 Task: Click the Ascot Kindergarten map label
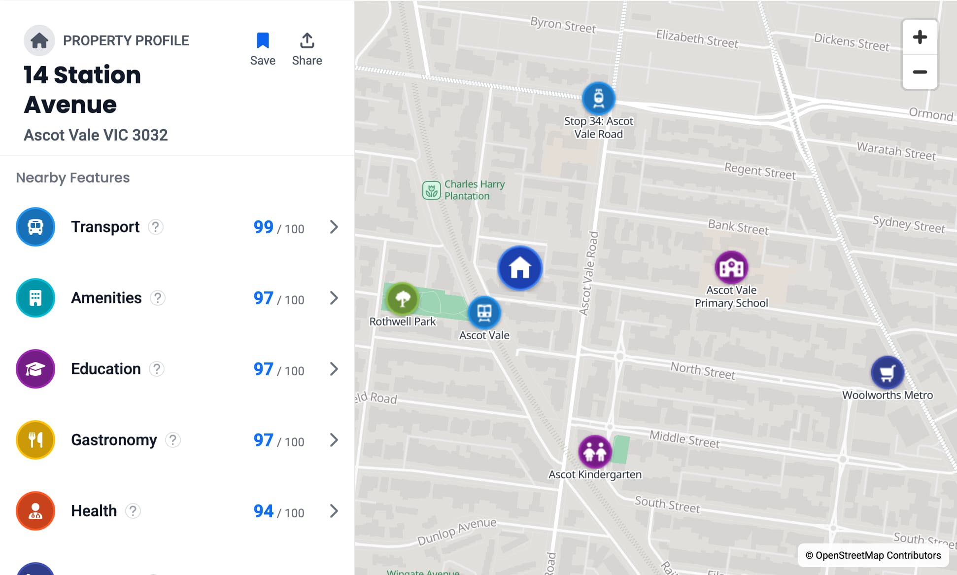(x=595, y=474)
